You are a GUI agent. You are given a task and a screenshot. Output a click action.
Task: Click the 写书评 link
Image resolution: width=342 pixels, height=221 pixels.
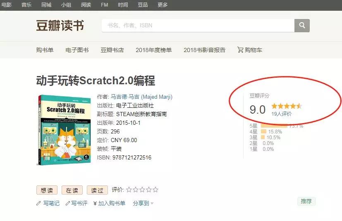[79, 203]
